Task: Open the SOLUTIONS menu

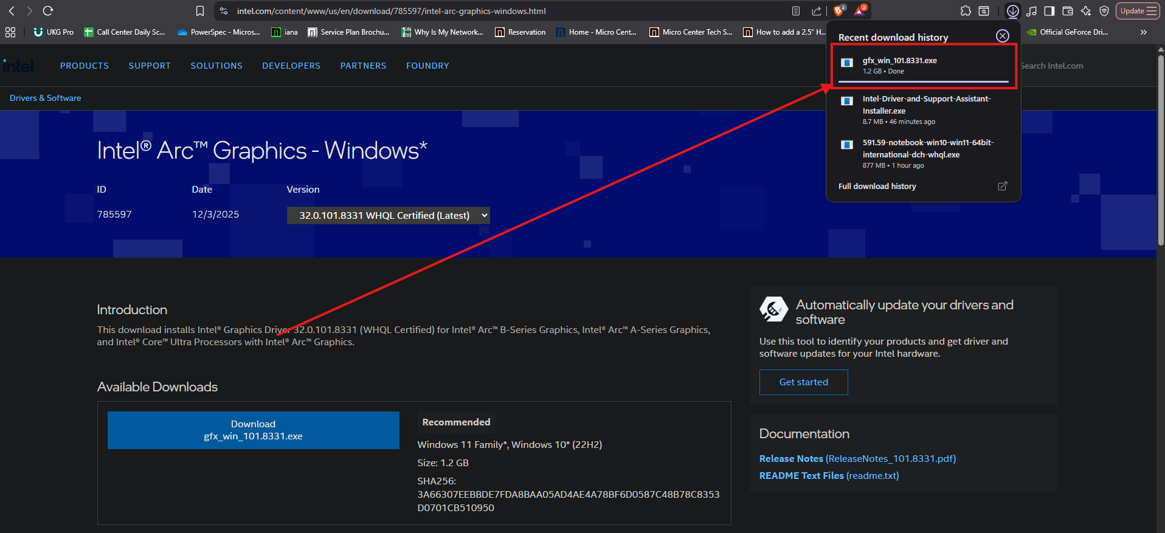Action: pyautogui.click(x=216, y=66)
